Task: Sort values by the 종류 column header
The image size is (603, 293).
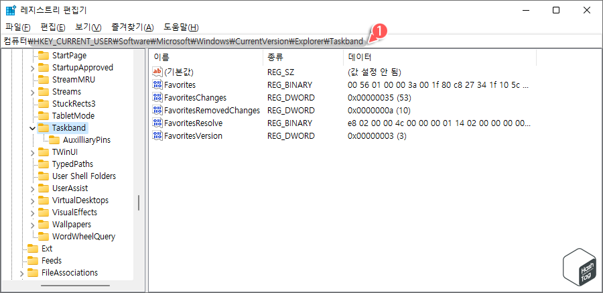Action: [x=303, y=58]
